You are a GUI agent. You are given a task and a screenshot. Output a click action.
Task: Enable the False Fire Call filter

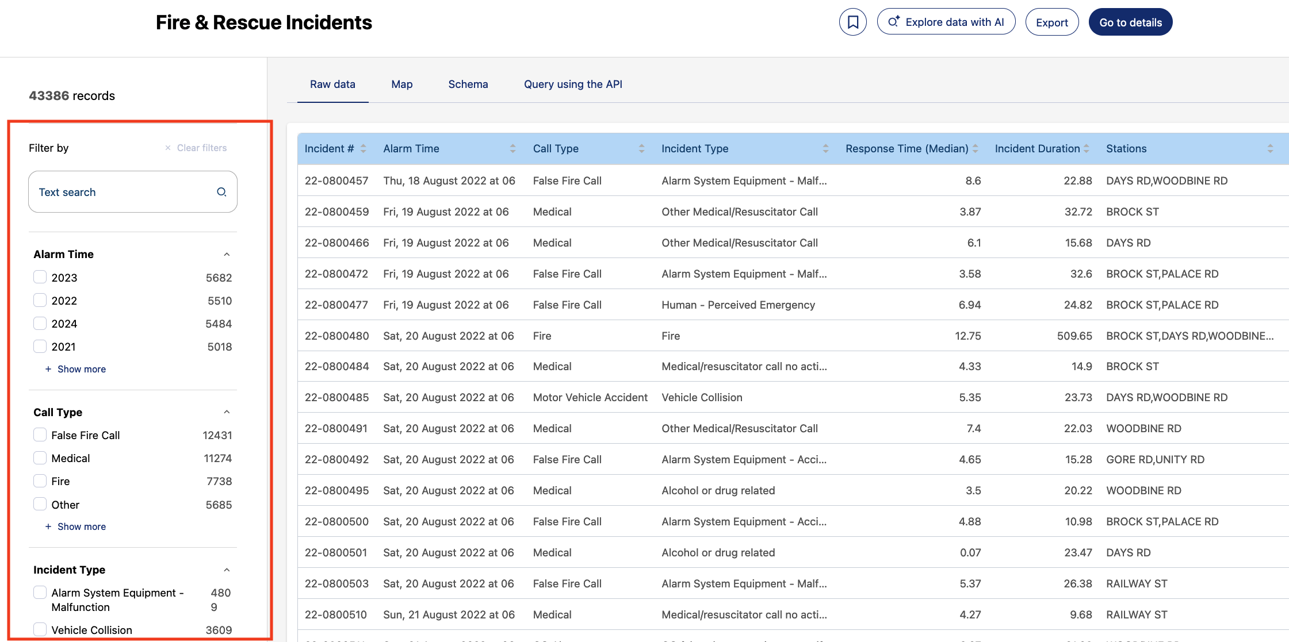40,435
